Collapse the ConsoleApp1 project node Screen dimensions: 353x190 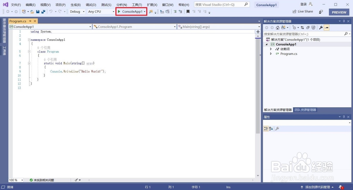click(x=267, y=44)
